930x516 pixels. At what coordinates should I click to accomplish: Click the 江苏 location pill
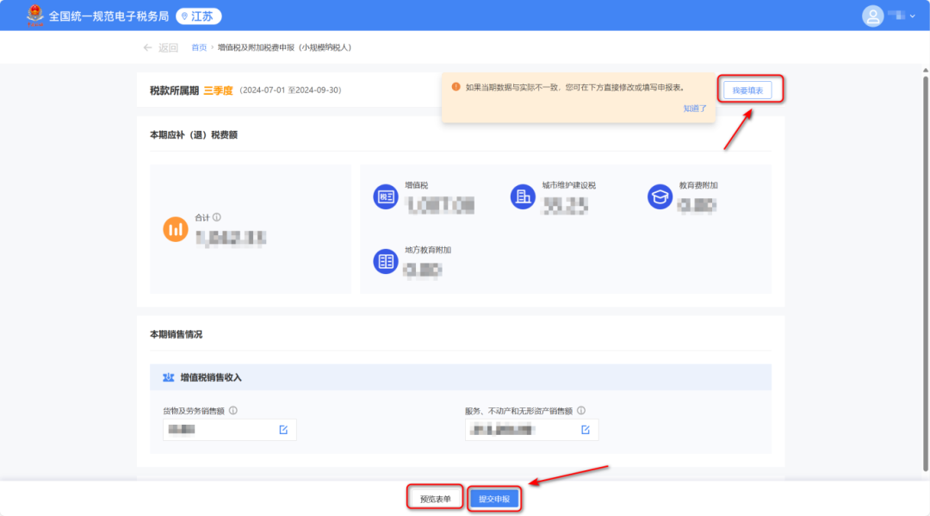198,16
